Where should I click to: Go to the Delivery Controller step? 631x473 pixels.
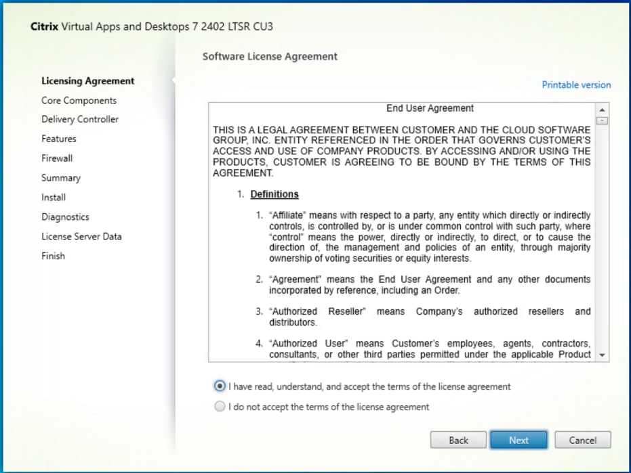pyautogui.click(x=80, y=119)
